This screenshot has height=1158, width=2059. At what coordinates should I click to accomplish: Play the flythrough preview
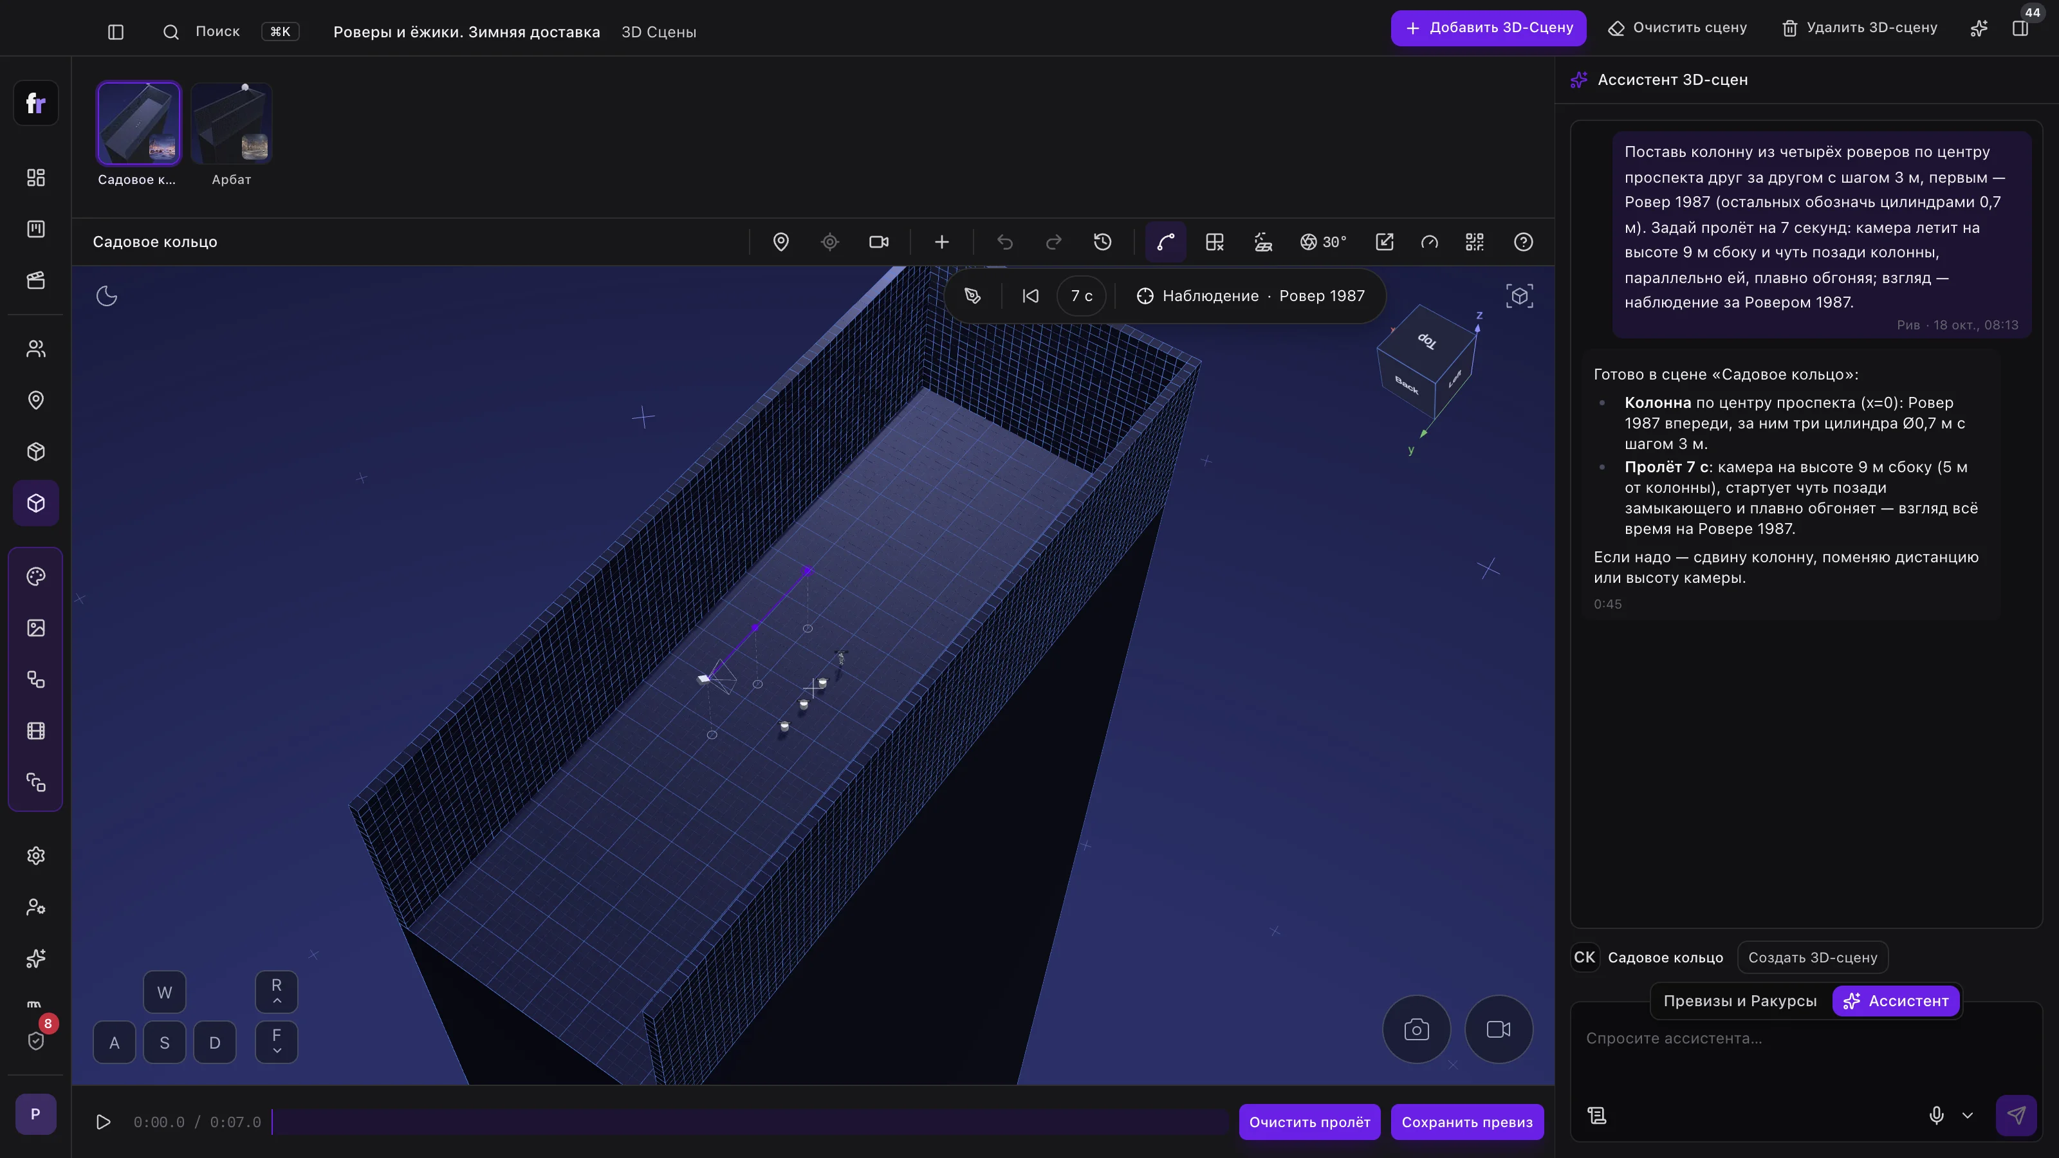point(103,1122)
